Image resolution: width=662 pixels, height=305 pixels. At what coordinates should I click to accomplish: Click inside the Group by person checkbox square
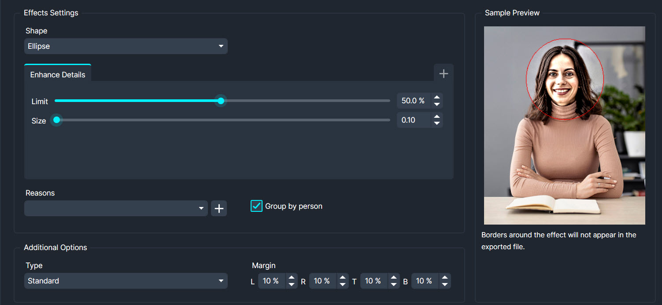pos(256,206)
